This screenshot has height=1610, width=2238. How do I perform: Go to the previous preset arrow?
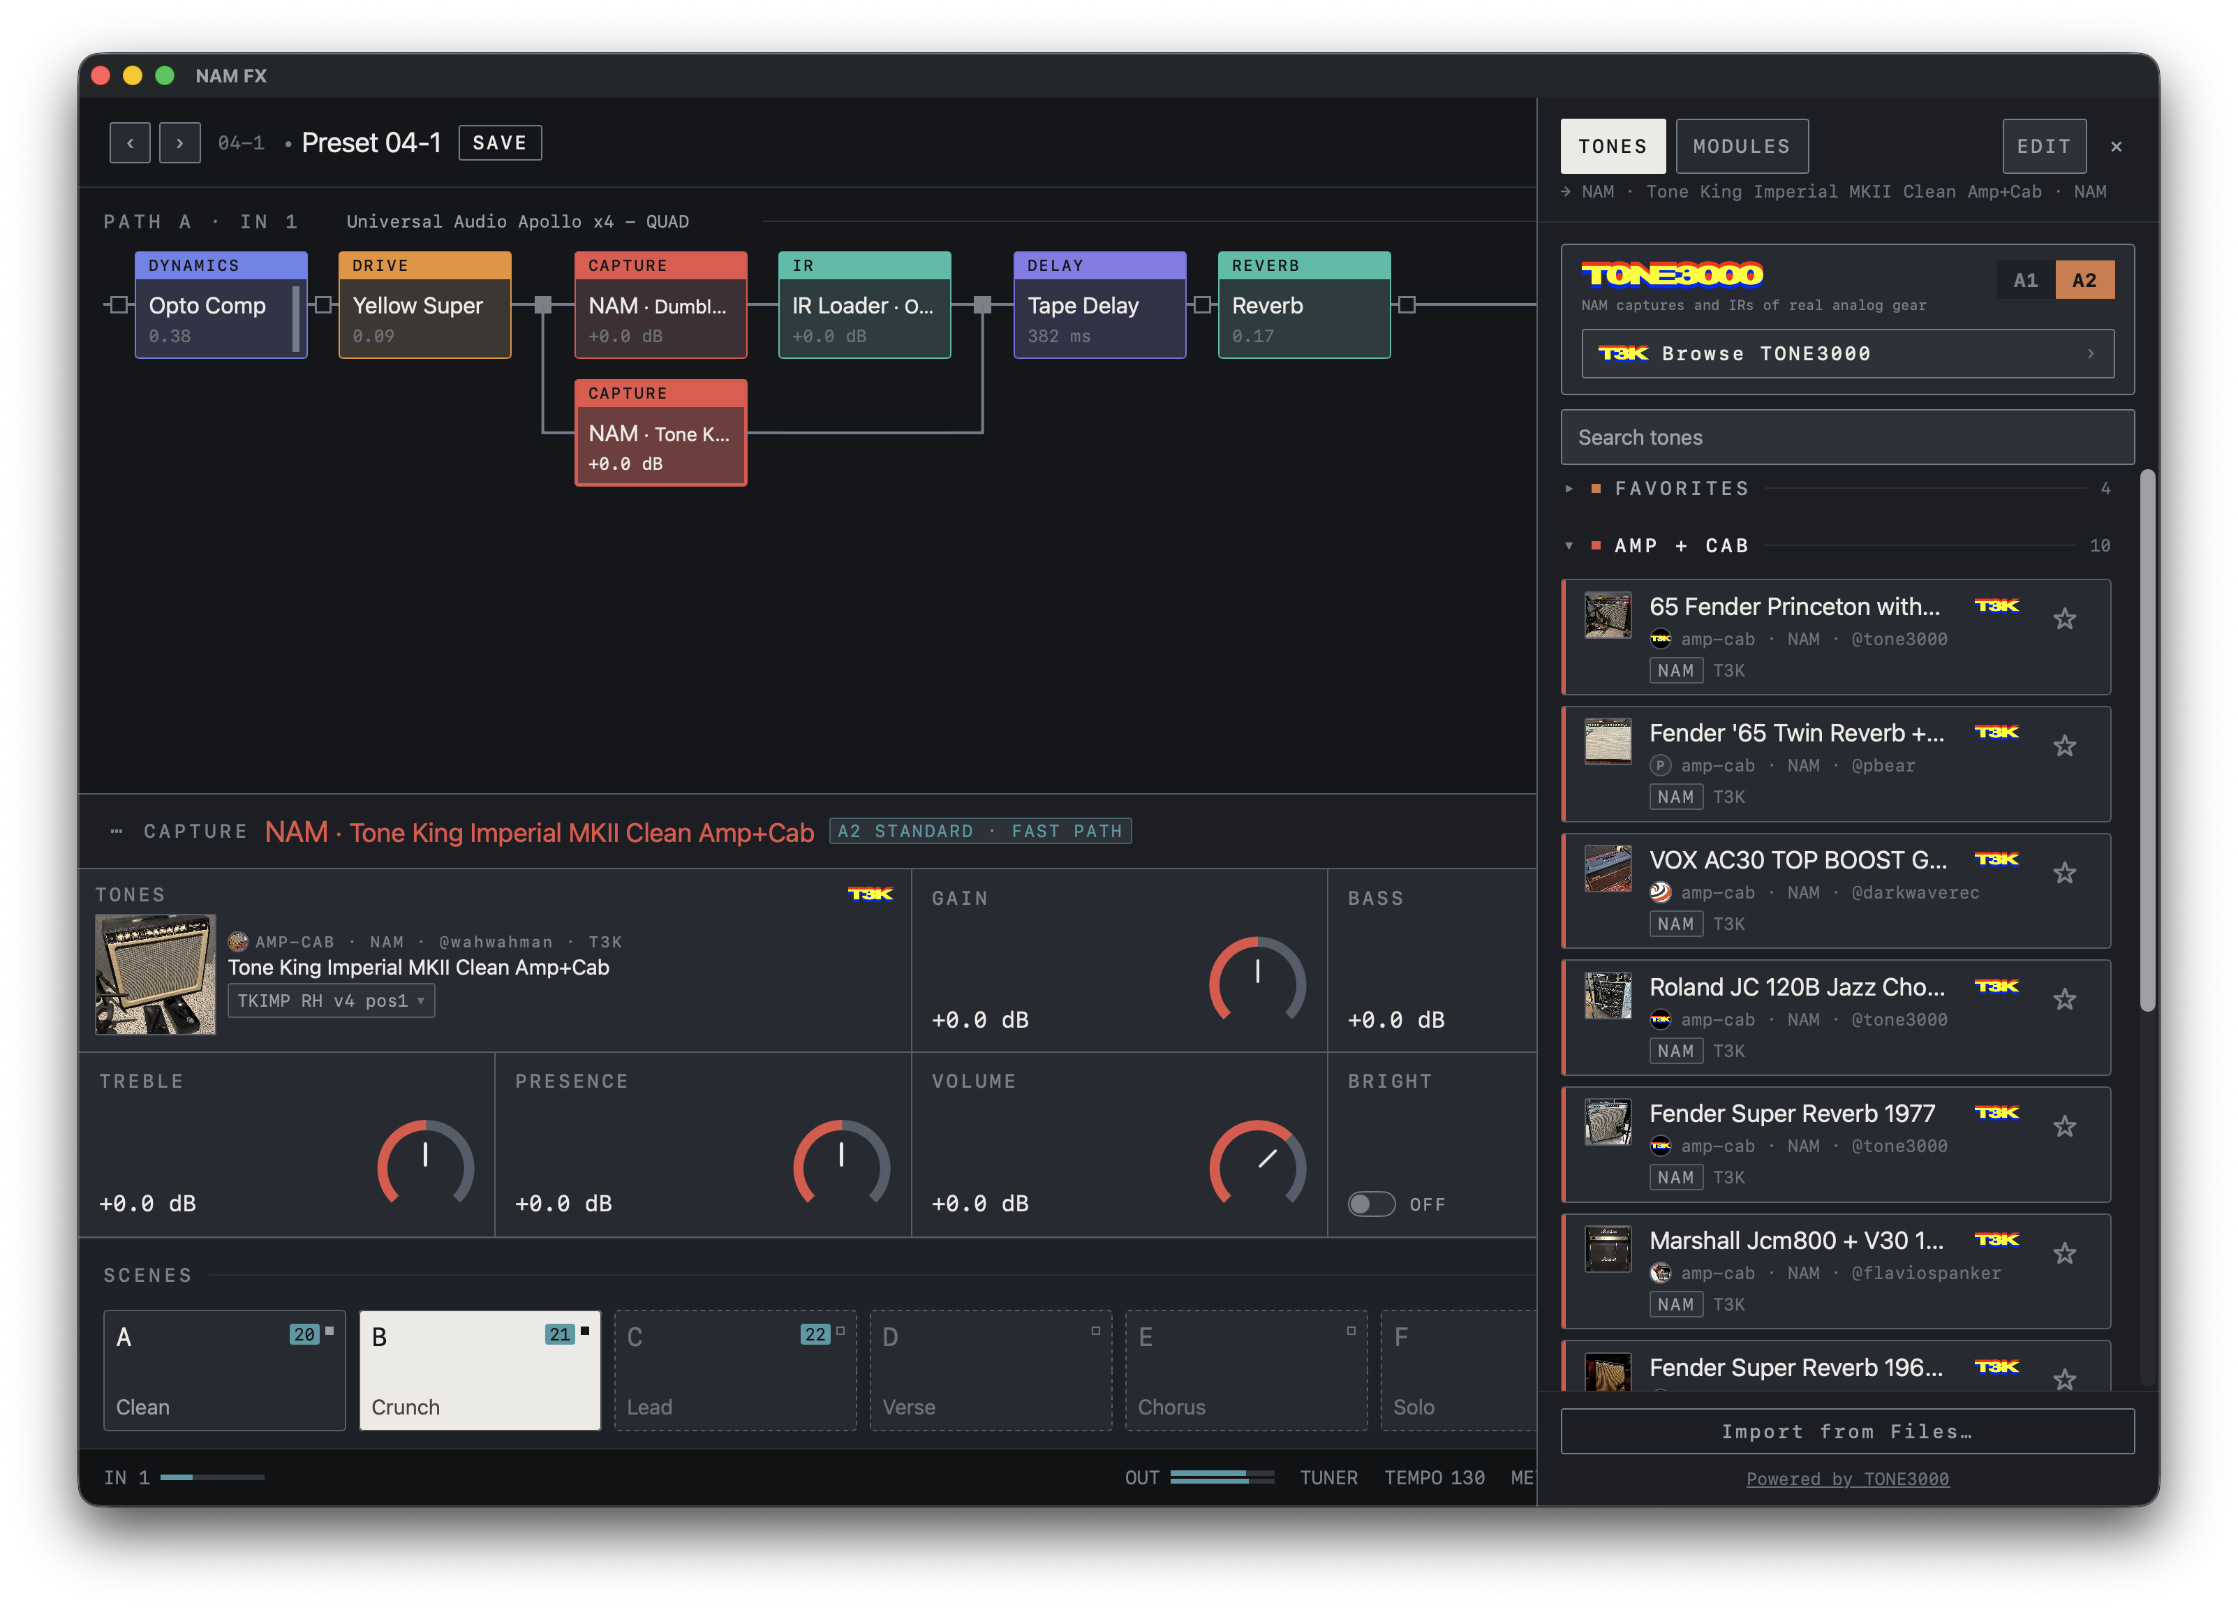point(129,143)
